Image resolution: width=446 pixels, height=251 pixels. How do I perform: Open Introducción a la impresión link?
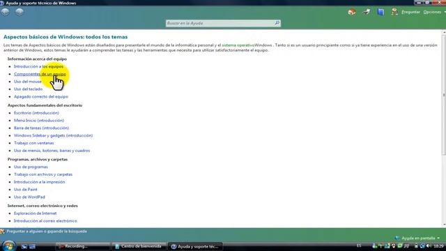coord(39,182)
